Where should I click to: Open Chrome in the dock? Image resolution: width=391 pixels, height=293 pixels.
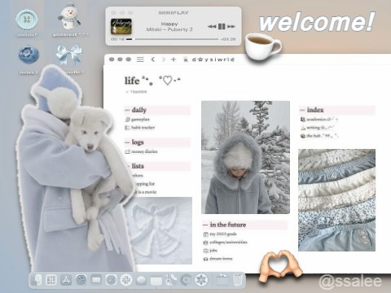[x=186, y=280]
